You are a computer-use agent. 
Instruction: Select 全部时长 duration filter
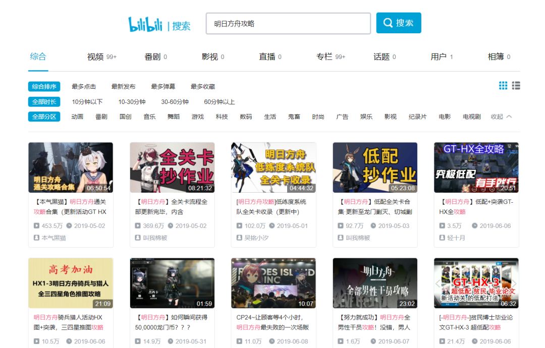pos(44,102)
